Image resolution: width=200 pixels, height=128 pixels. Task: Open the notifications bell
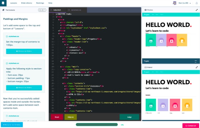pyautogui.click(x=196, y=3)
